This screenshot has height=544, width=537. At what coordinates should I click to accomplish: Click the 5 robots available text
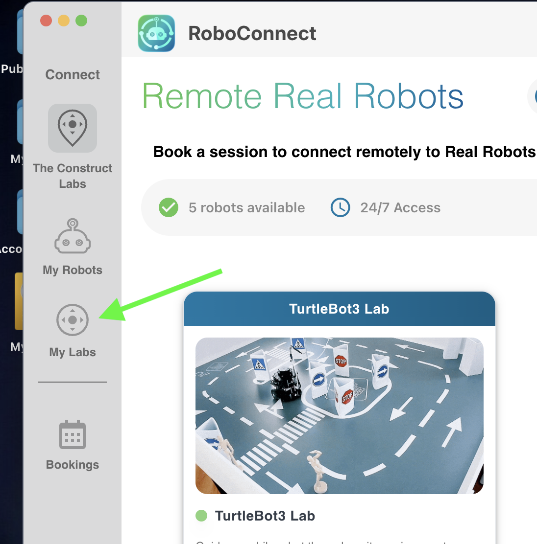tap(246, 207)
